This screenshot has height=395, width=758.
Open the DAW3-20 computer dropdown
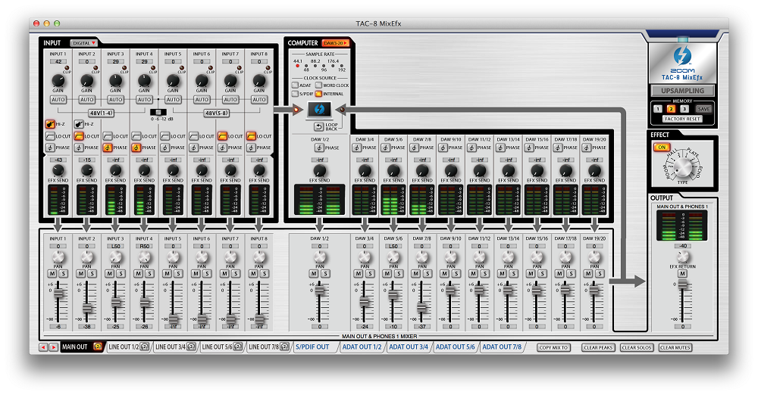click(x=334, y=43)
